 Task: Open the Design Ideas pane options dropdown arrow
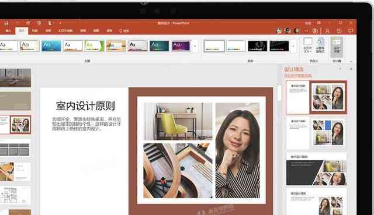[340, 69]
